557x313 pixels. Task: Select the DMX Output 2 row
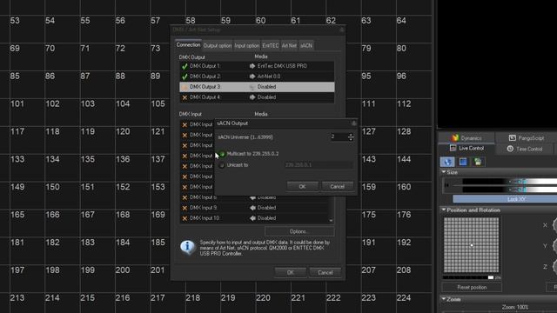pos(257,77)
